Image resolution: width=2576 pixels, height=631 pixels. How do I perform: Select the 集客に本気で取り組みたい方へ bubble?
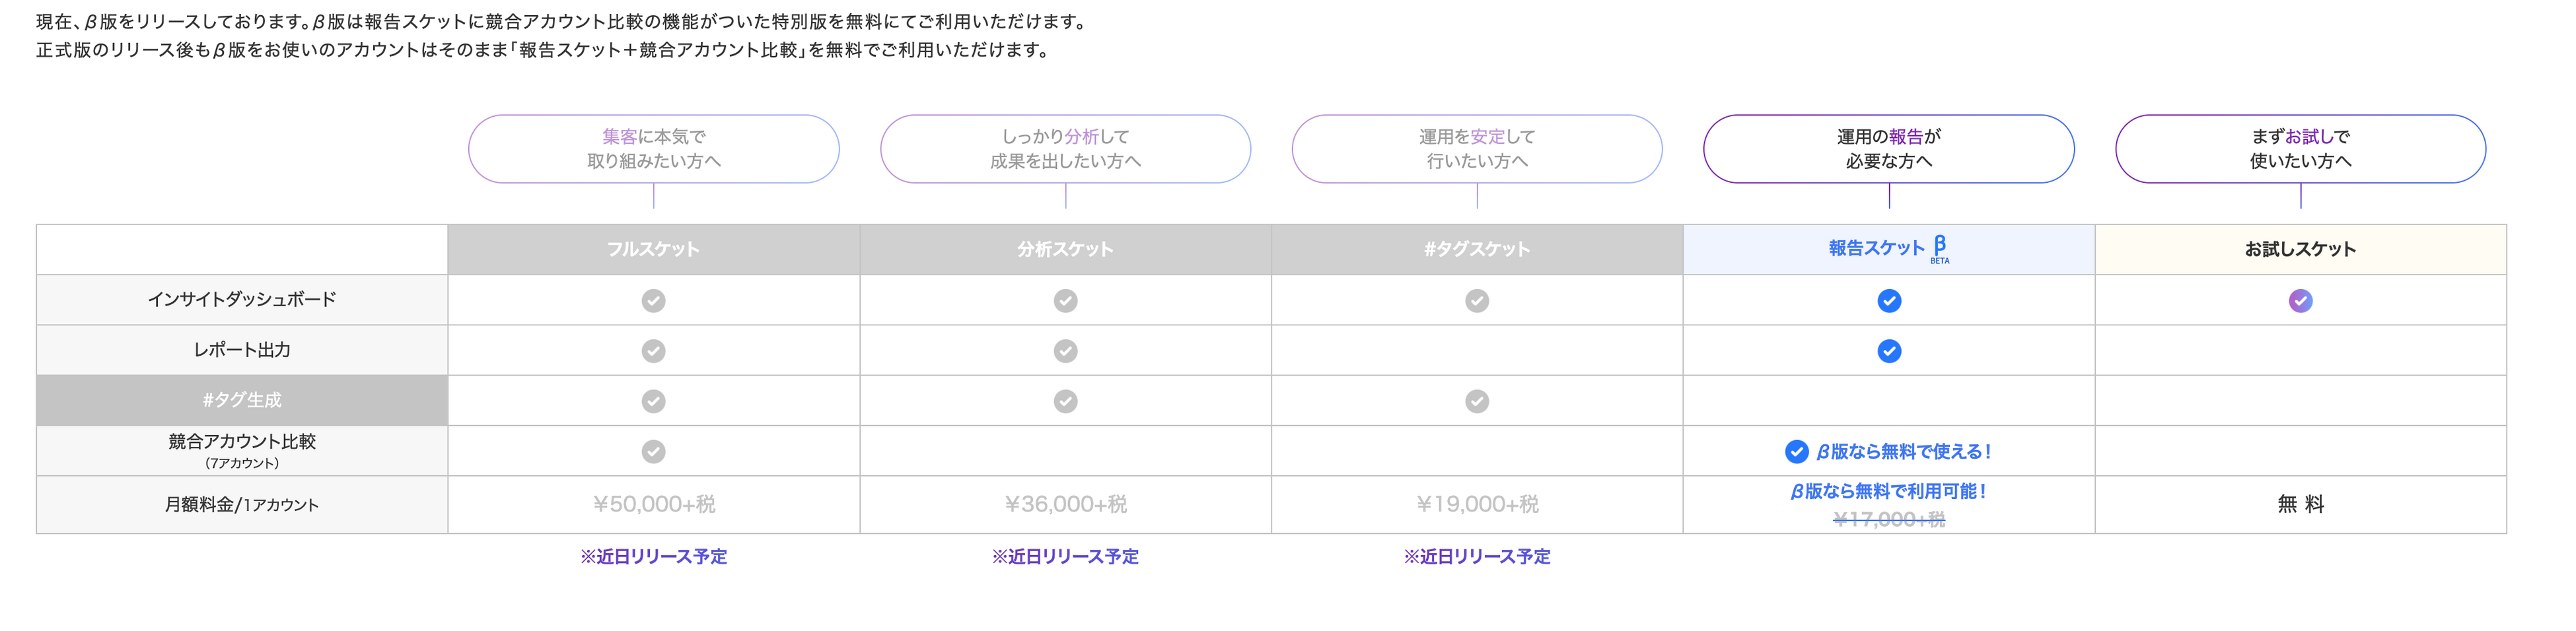653,149
